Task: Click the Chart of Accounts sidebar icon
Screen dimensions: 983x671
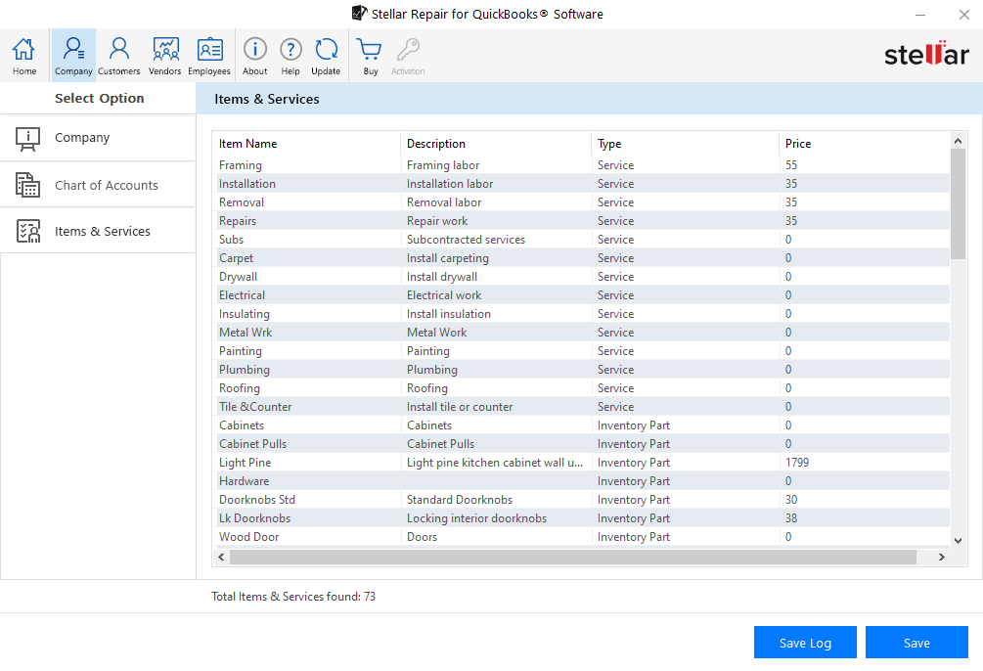Action: [x=27, y=185]
